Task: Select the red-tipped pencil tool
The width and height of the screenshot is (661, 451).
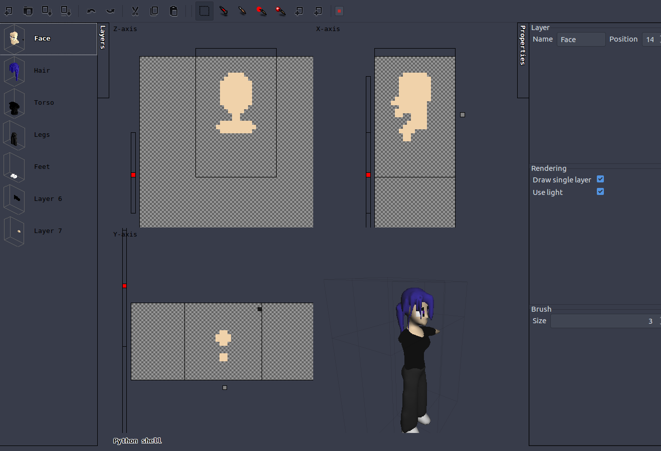Action: point(224,11)
